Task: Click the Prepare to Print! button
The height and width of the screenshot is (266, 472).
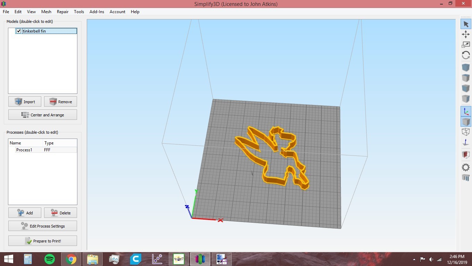Action: point(42,241)
